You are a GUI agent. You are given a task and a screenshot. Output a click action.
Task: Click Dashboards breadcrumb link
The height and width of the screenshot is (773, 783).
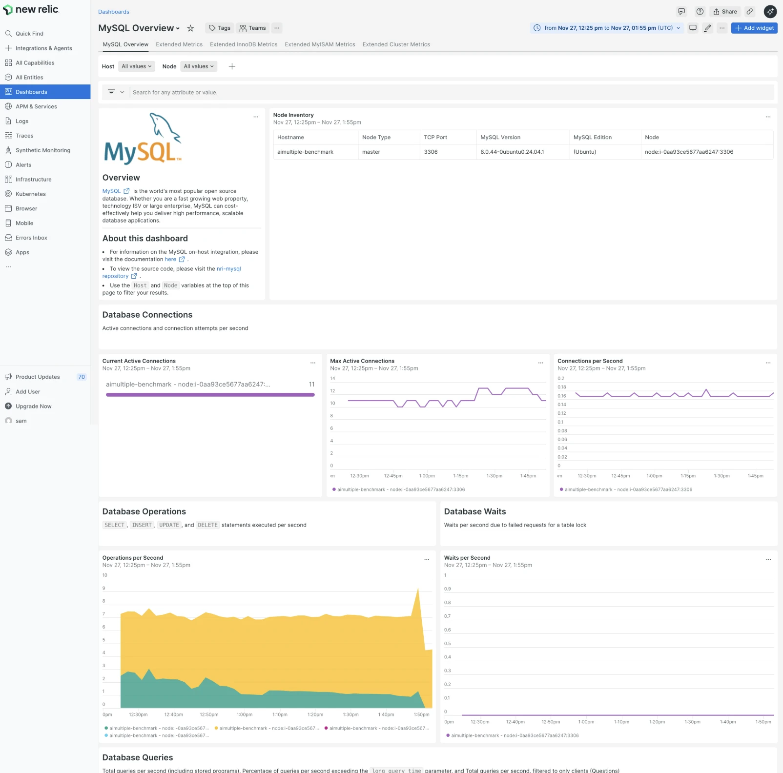(114, 12)
